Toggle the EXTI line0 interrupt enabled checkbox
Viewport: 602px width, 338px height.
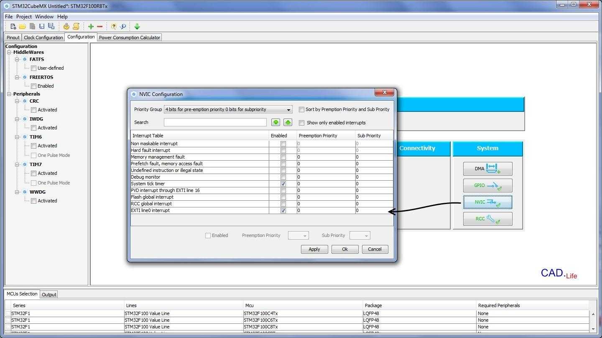click(283, 210)
